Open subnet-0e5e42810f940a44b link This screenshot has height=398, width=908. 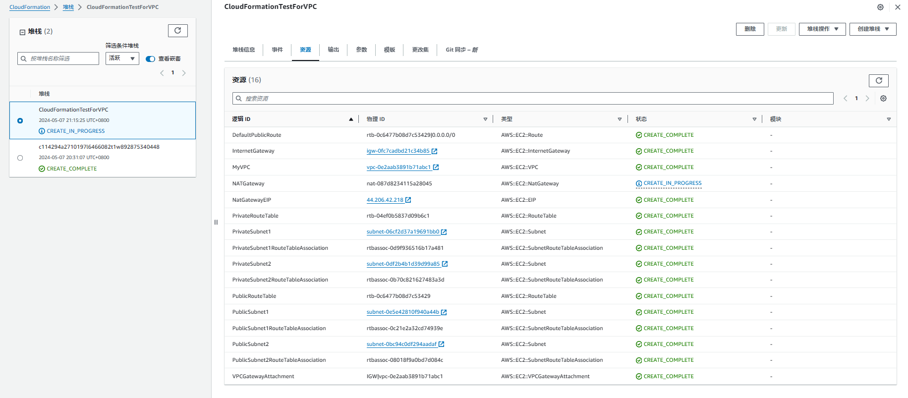pyautogui.click(x=403, y=312)
